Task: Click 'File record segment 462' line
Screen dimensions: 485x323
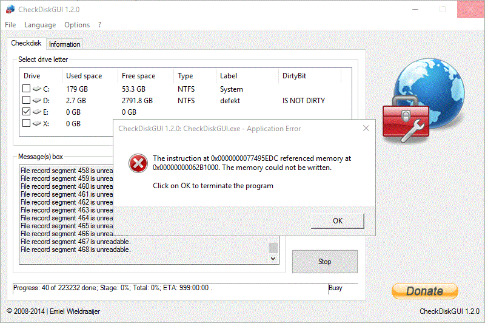Action: click(x=67, y=202)
